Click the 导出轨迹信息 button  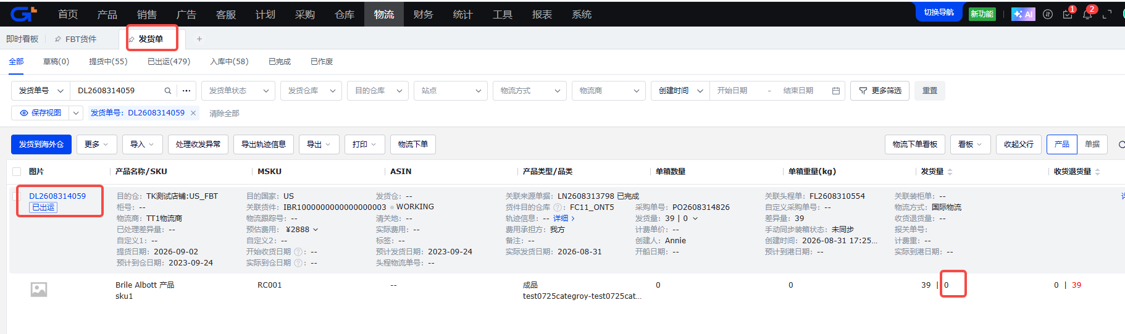point(264,144)
